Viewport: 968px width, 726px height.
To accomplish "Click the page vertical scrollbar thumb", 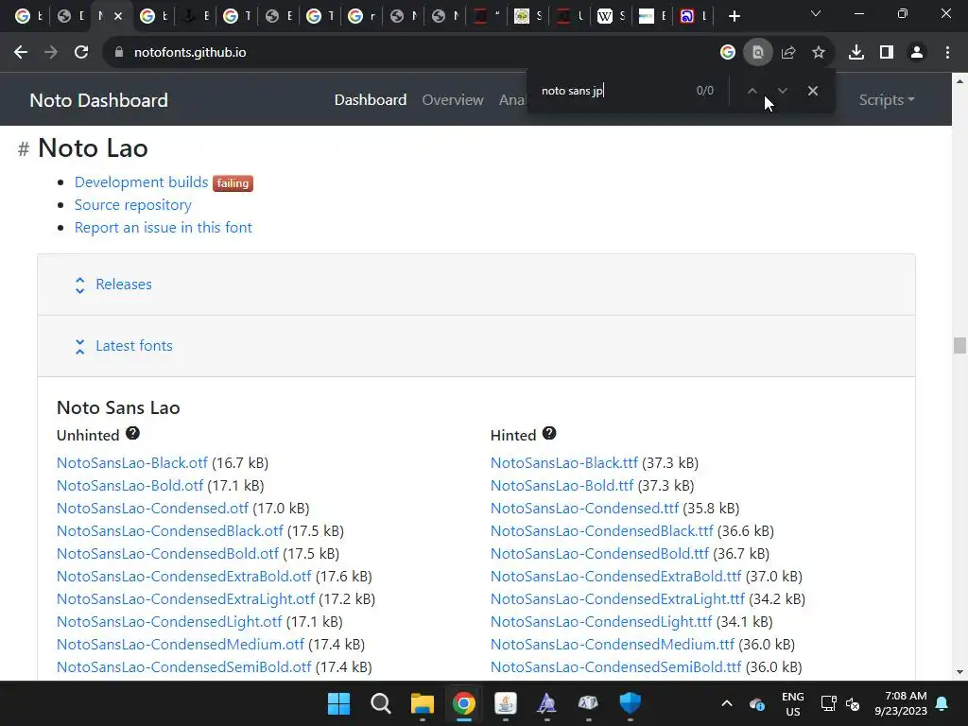I will click(x=959, y=345).
